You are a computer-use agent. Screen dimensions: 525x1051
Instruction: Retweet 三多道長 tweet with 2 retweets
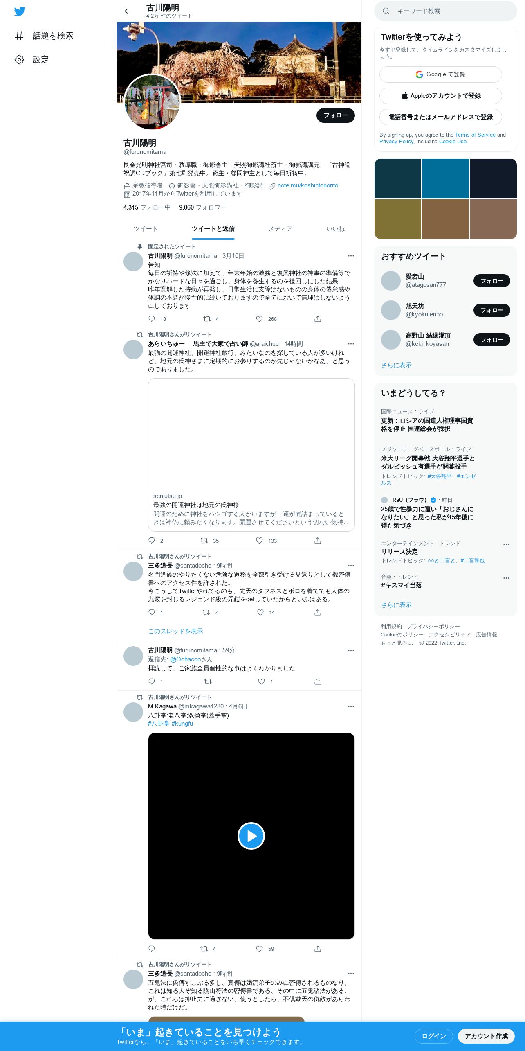point(206,612)
